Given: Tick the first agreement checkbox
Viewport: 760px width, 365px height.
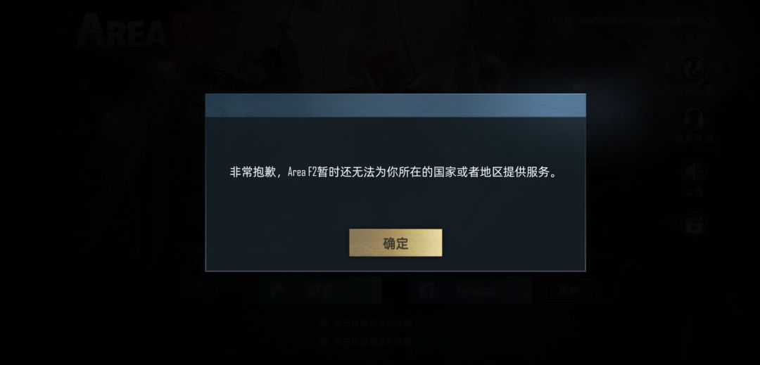Looking at the screenshot, I should tap(324, 322).
